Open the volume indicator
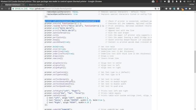196x110 pixels. [184, 2]
